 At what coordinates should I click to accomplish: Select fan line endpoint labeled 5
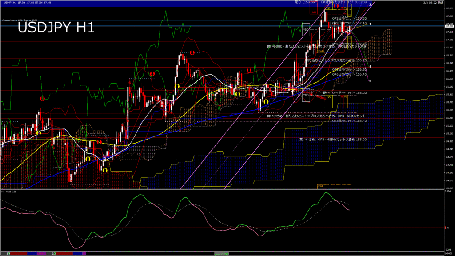click(x=370, y=80)
